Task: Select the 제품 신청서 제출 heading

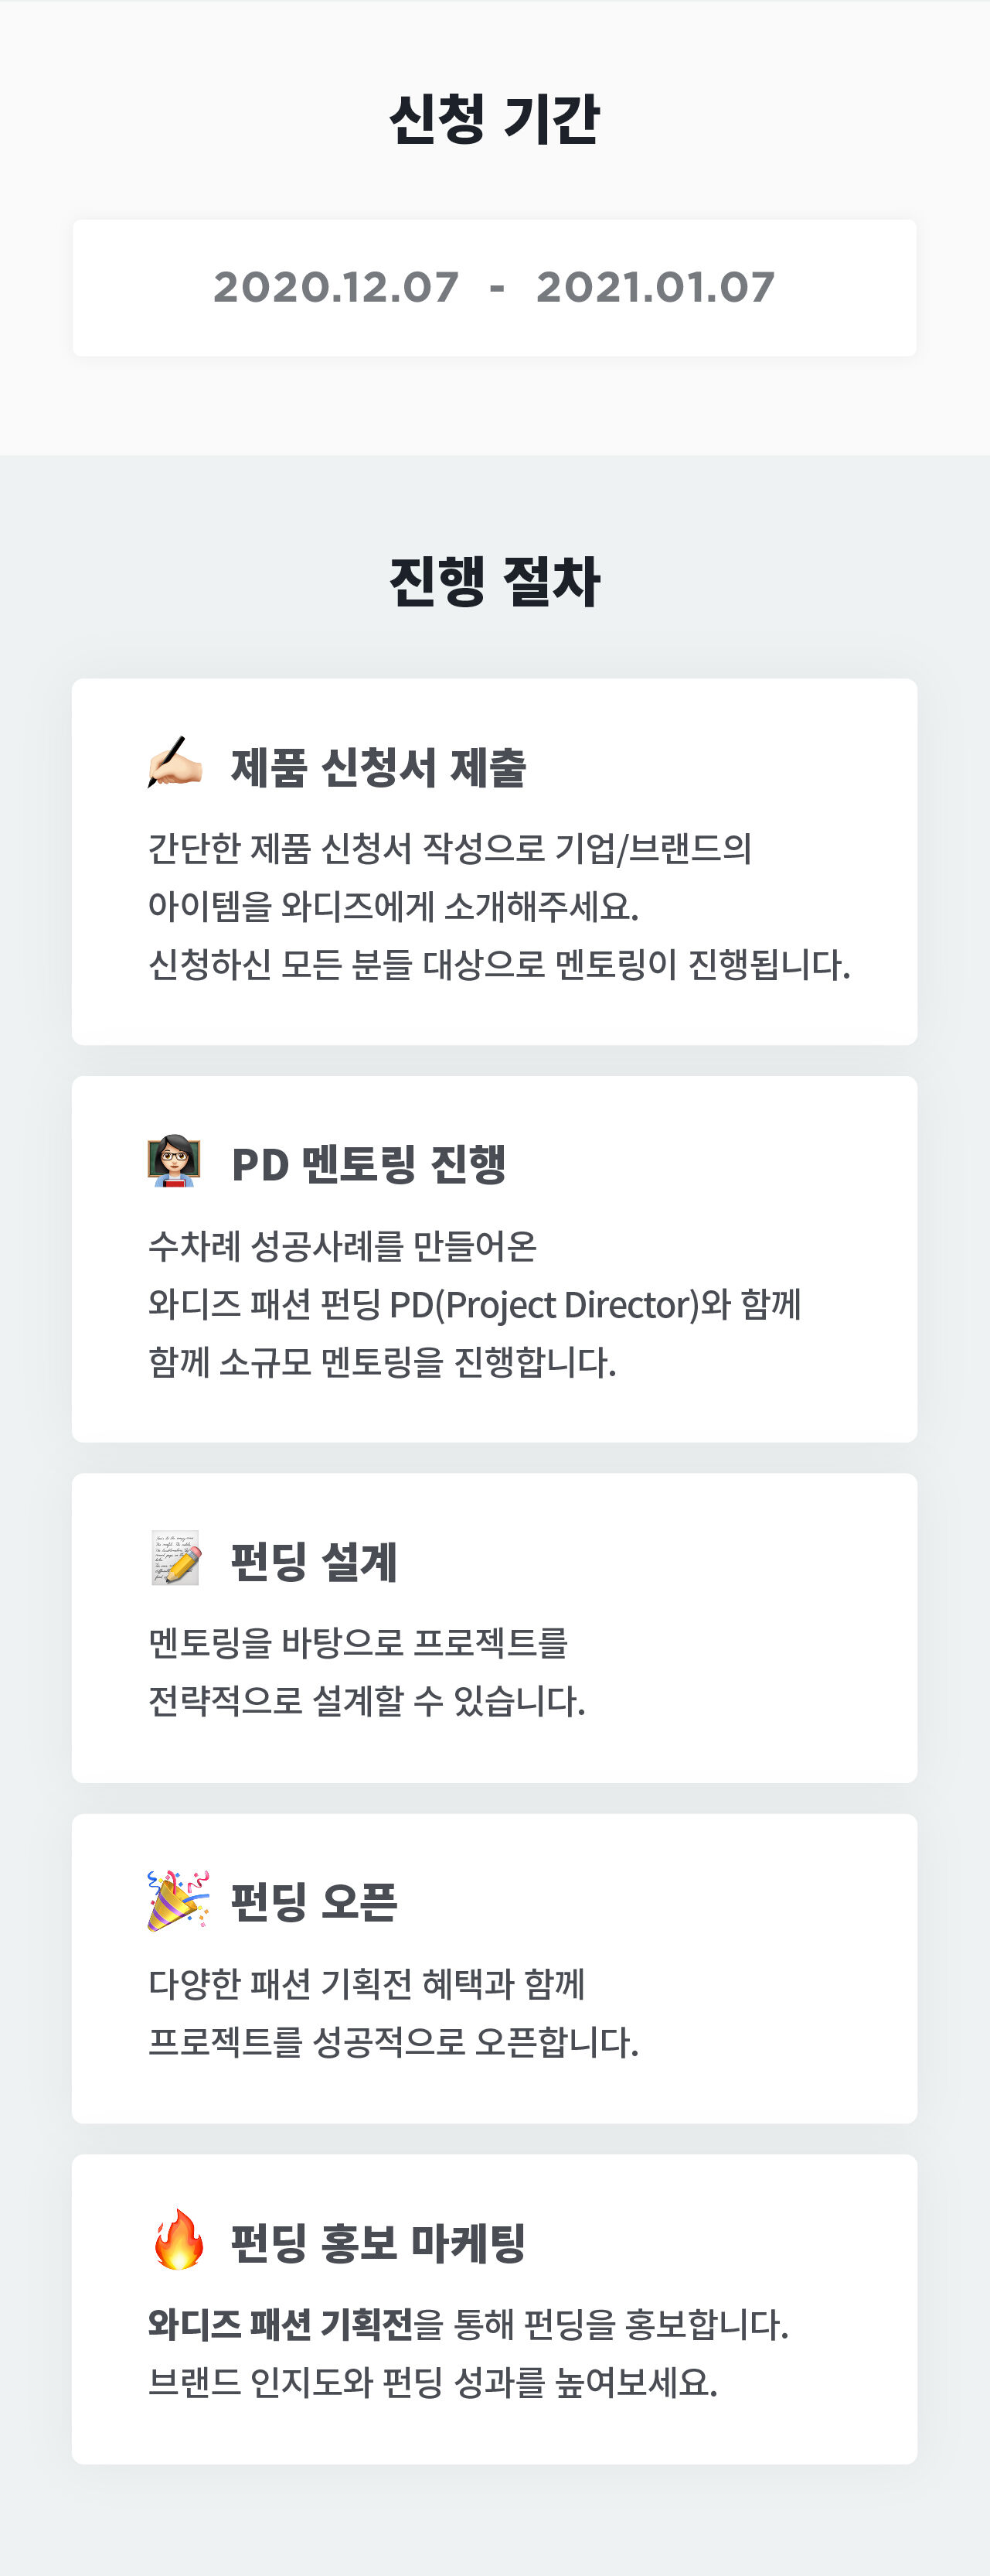Action: point(378,768)
